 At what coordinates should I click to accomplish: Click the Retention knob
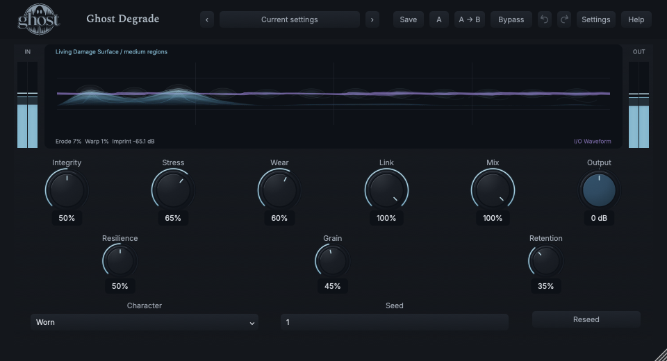546,261
